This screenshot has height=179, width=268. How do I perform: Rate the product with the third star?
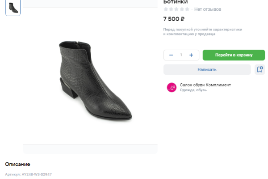tap(177, 9)
